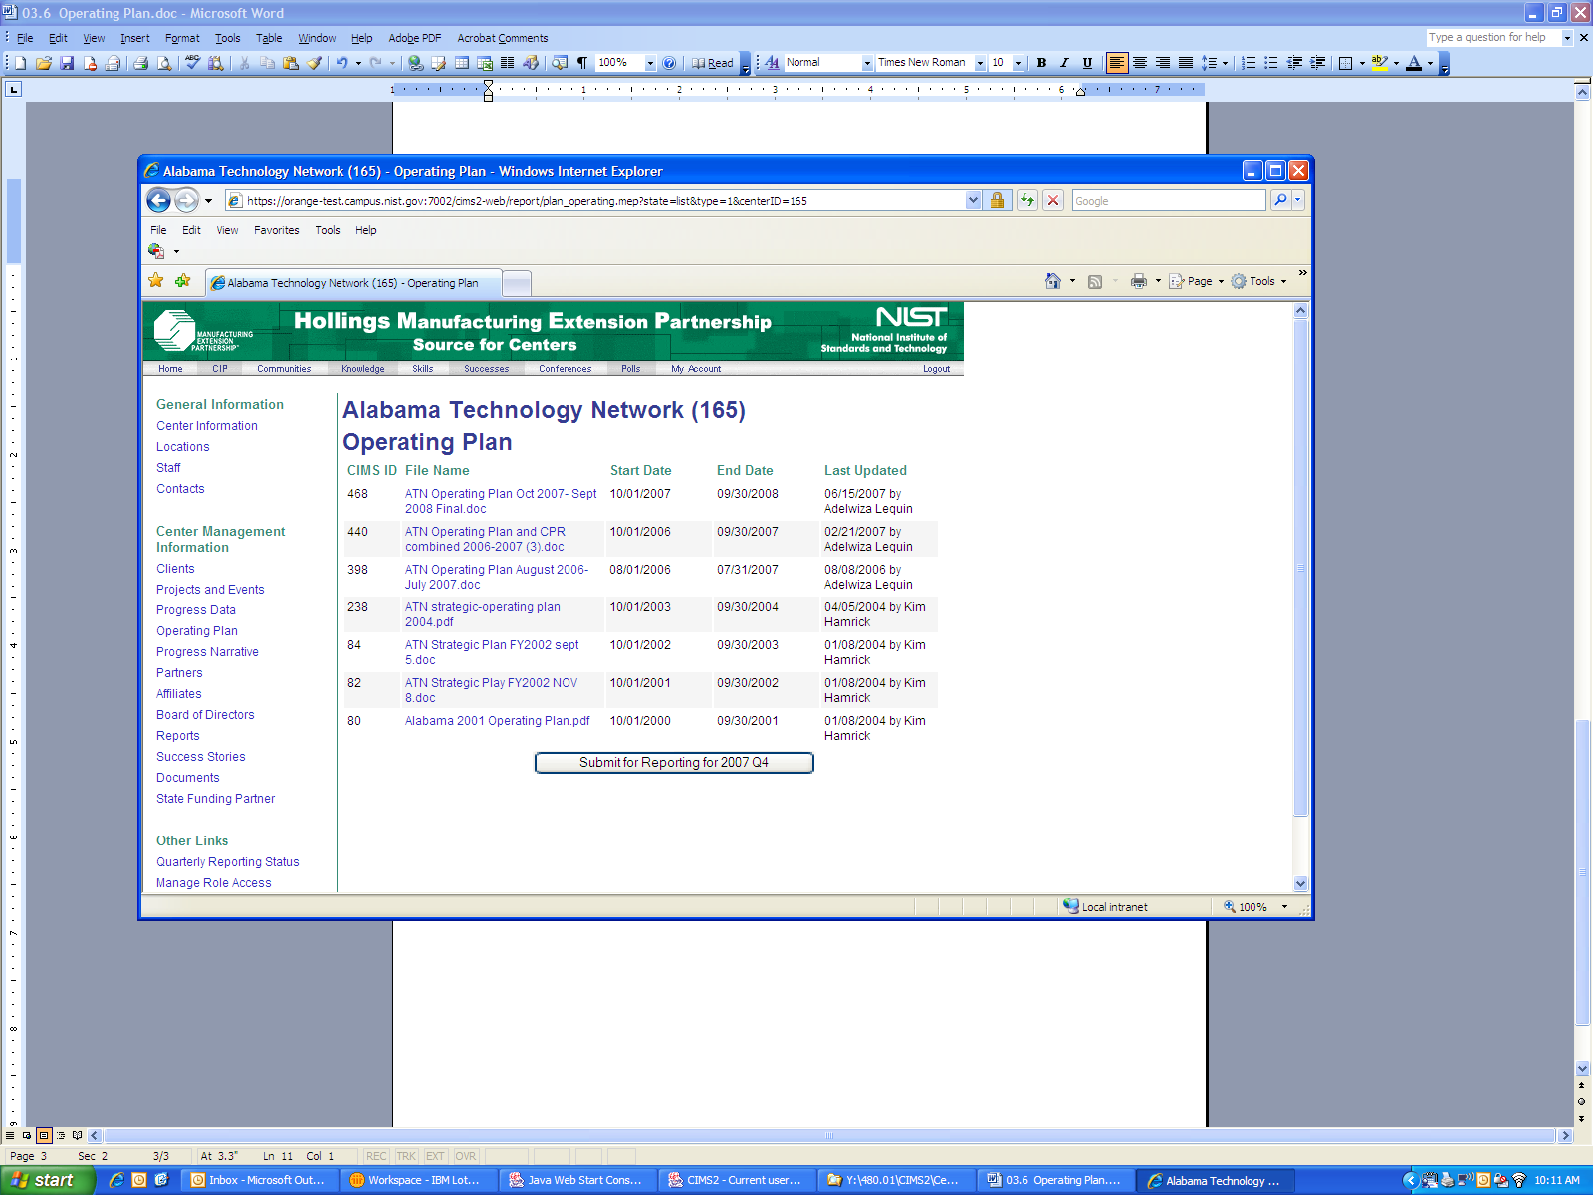Insert a hyperlink via toolbar icon
The image size is (1593, 1195).
[415, 63]
